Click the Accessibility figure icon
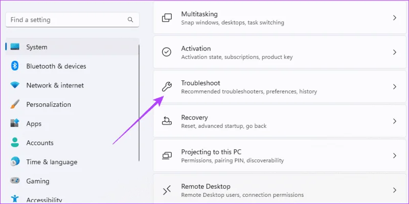 [15, 199]
